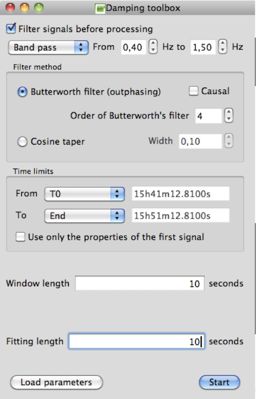Decrease Butterworth filter order stepper

click(229, 119)
